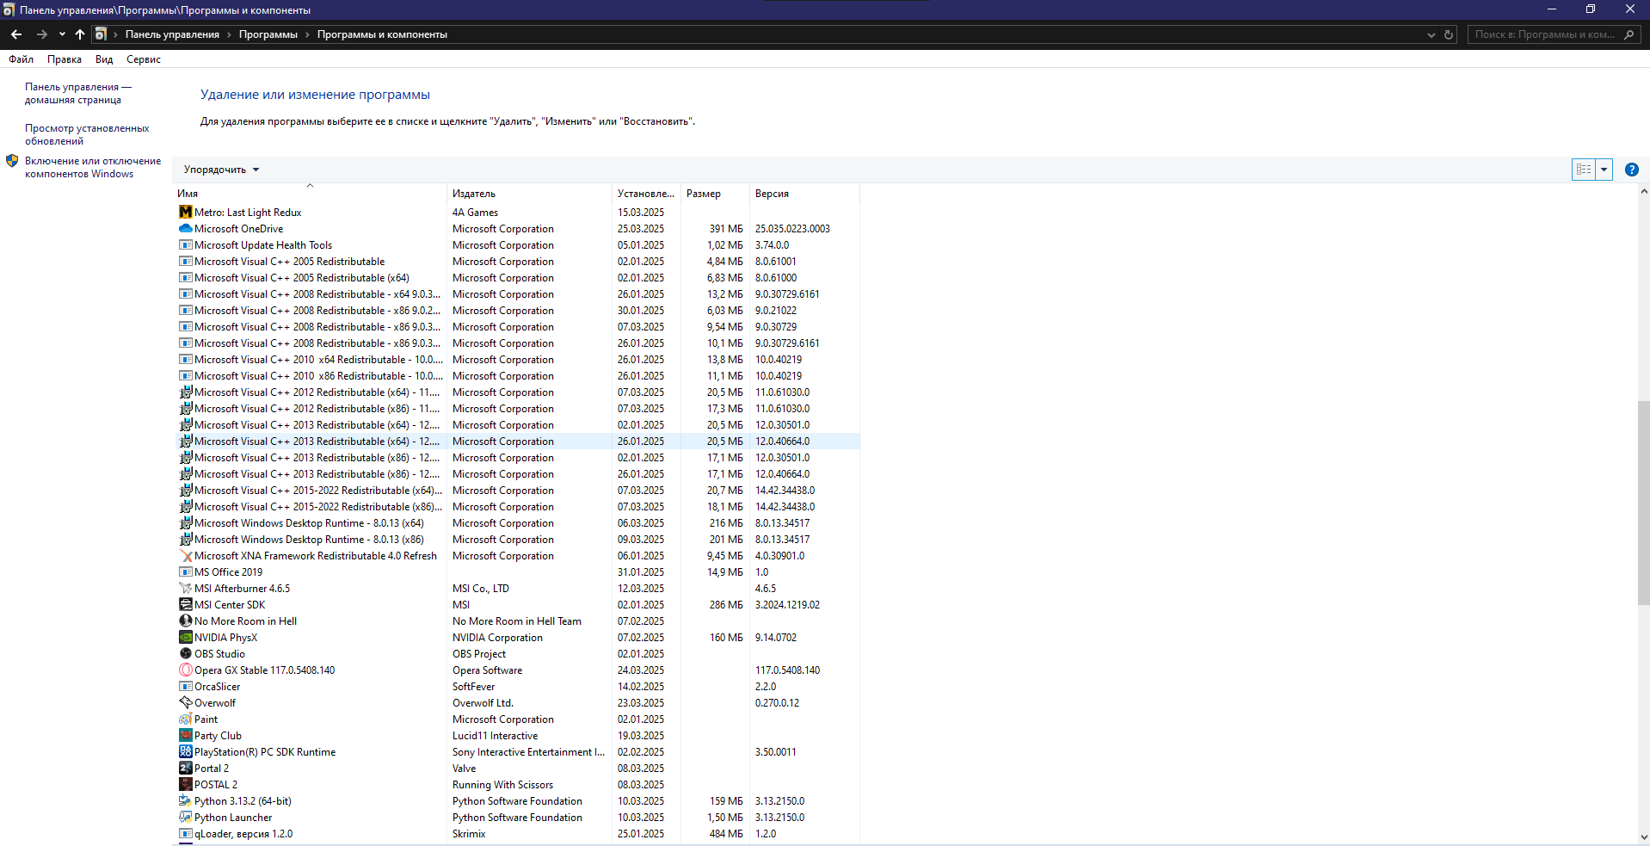Select the Portal 2 icon

pos(185,769)
